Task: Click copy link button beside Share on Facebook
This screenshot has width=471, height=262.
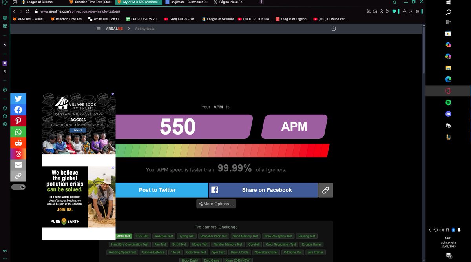Action: (x=325, y=190)
